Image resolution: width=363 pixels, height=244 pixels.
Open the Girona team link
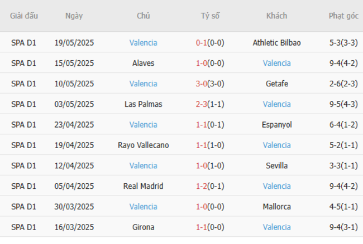(143, 227)
